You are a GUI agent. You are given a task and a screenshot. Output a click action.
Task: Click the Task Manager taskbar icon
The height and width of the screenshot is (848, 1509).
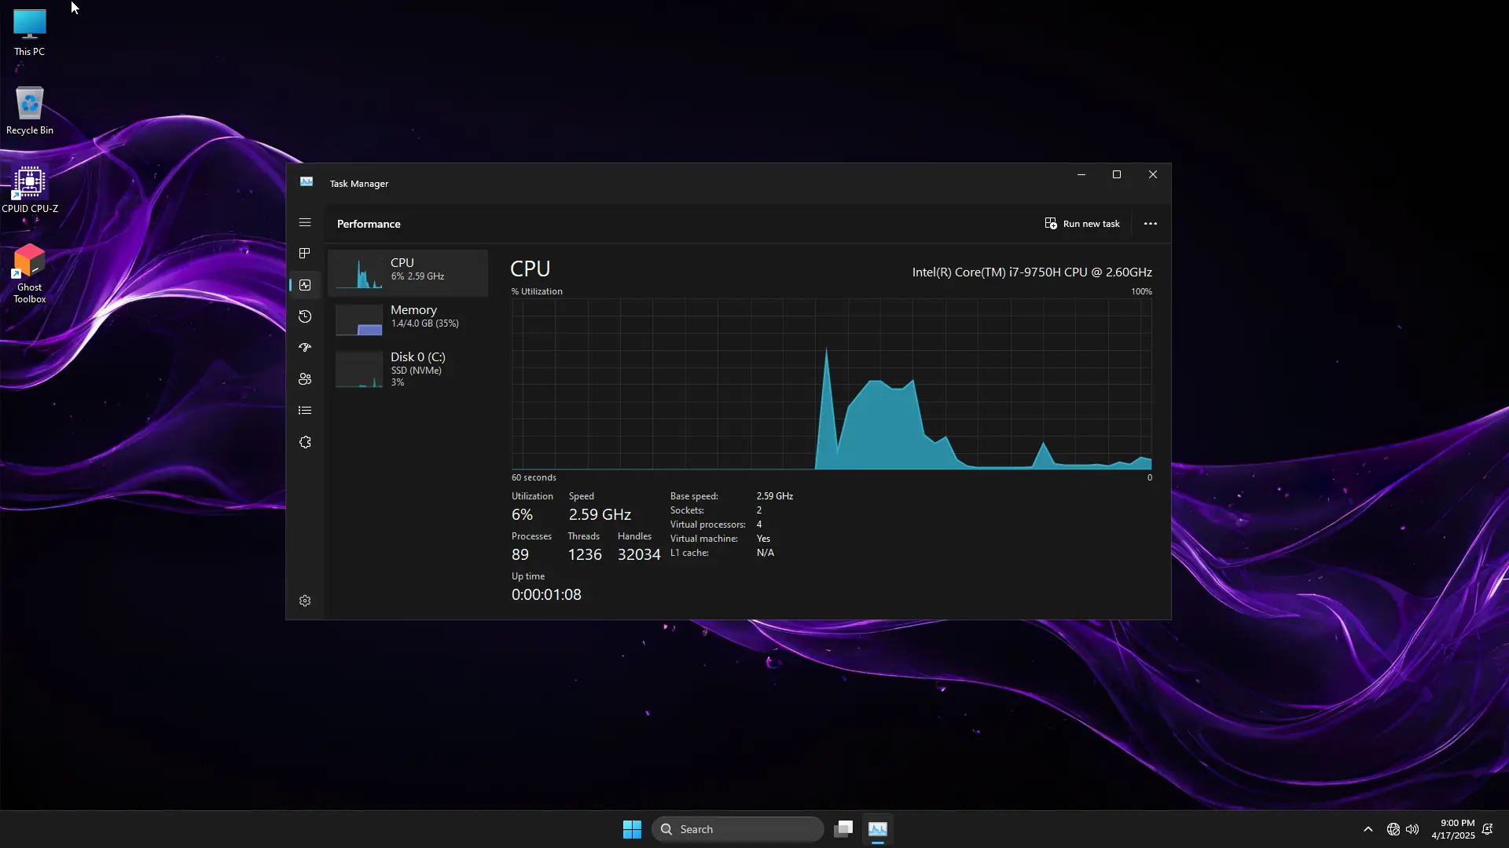point(878,829)
